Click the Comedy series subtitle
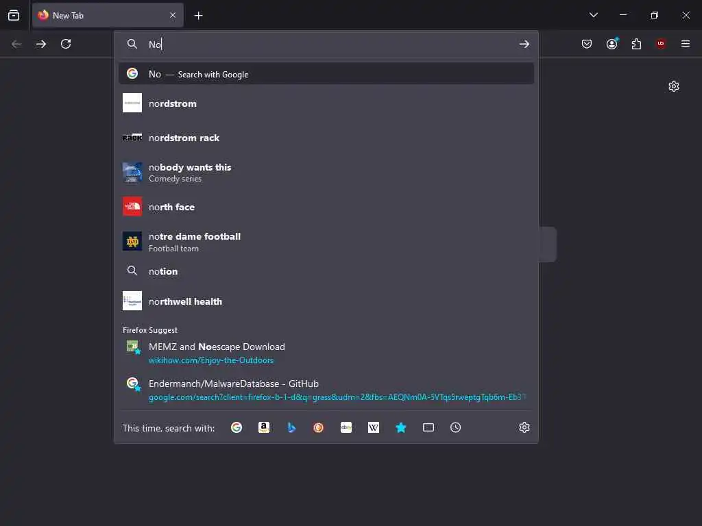This screenshot has height=526, width=702. pos(175,179)
